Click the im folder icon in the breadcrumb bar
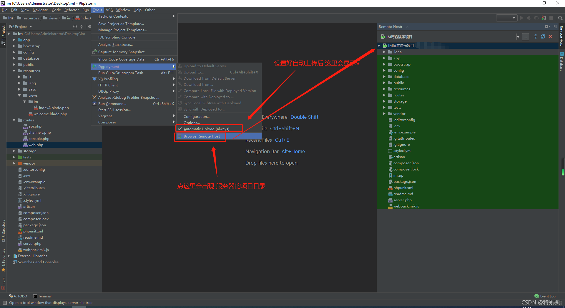The height and width of the screenshot is (308, 565). (x=64, y=18)
